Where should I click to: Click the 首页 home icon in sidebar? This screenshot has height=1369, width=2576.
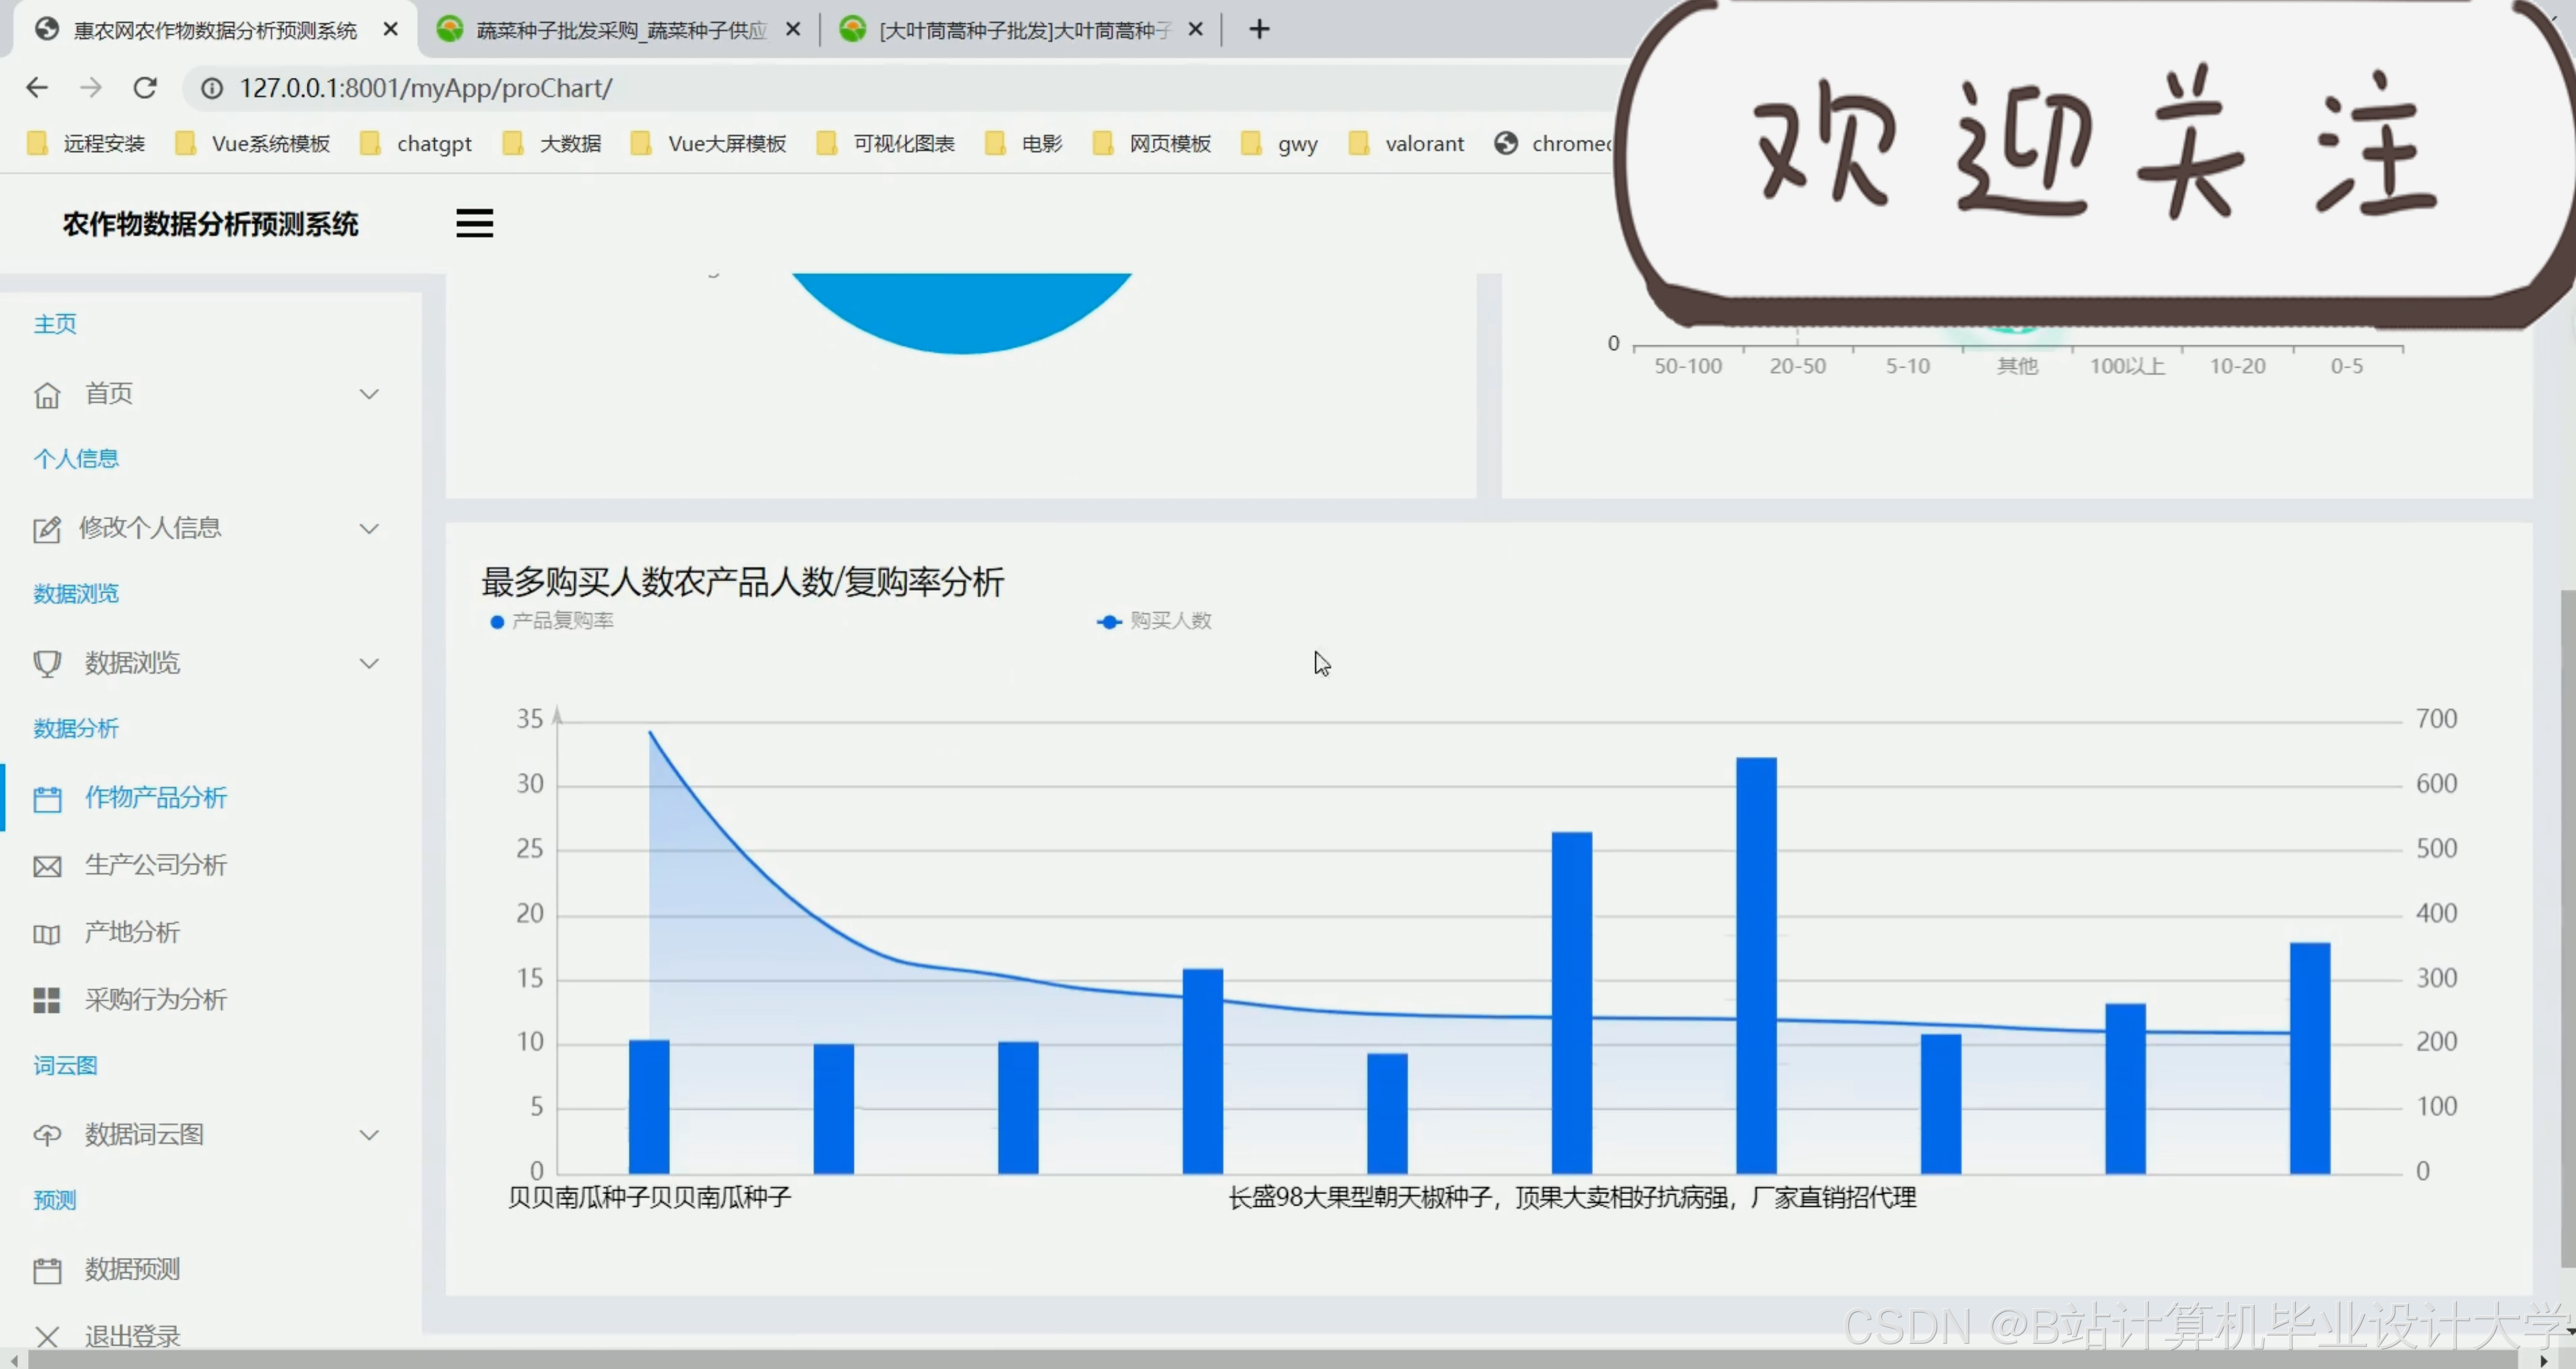tap(47, 395)
